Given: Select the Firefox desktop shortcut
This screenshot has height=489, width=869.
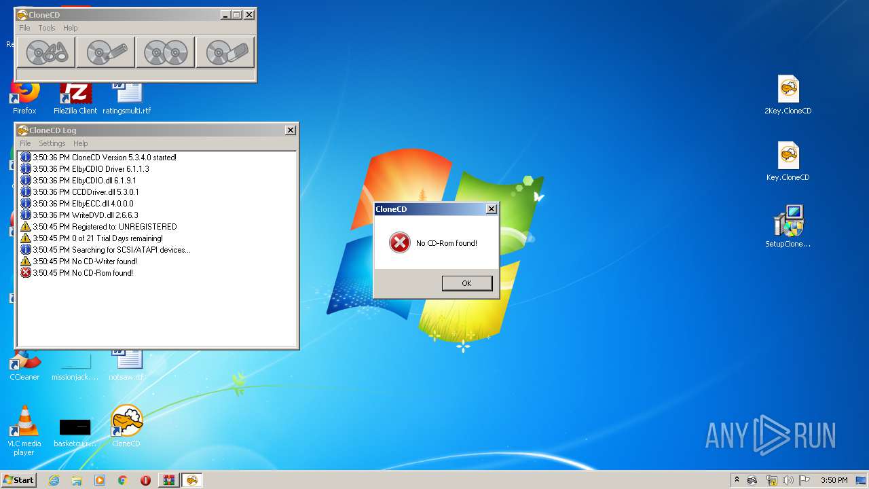Looking at the screenshot, I should click(x=24, y=98).
